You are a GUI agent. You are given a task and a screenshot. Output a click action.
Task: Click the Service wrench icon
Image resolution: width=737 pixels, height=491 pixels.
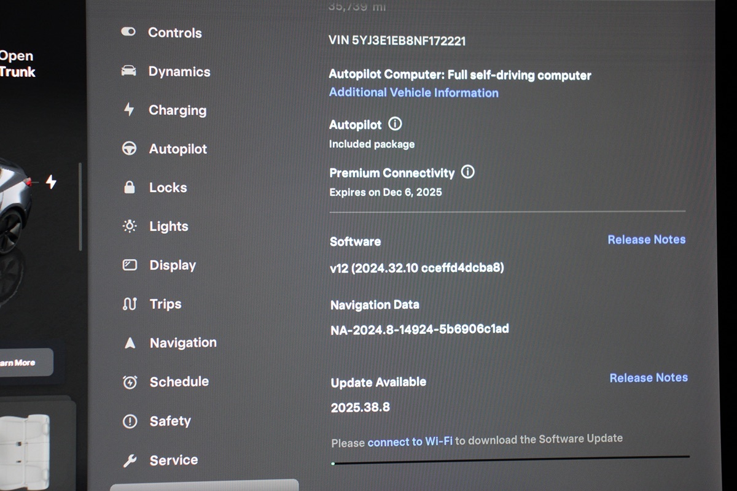pos(130,460)
